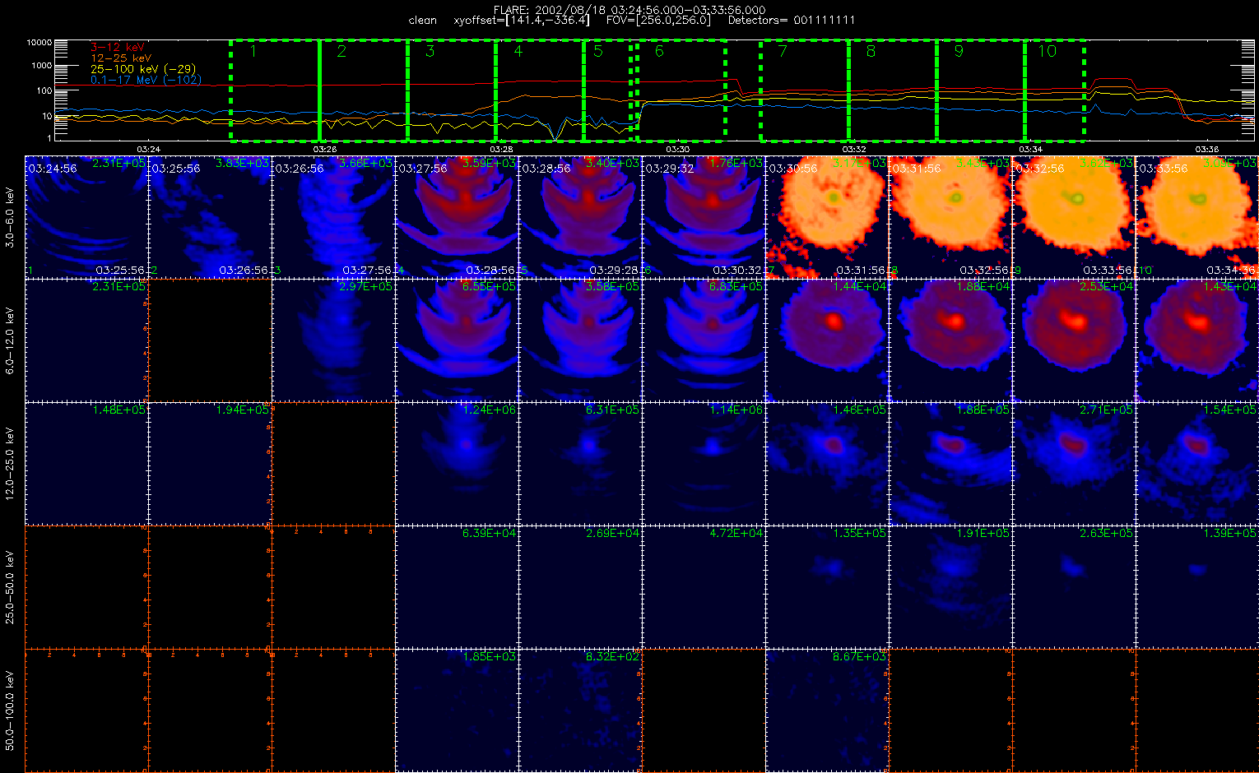Click the word 'clean' in the header
This screenshot has width=1259, height=773.
click(423, 20)
